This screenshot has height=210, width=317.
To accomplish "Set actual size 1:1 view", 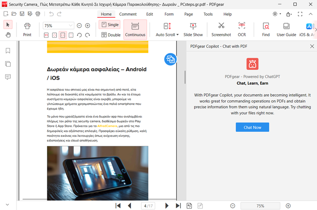I will click(46, 35).
